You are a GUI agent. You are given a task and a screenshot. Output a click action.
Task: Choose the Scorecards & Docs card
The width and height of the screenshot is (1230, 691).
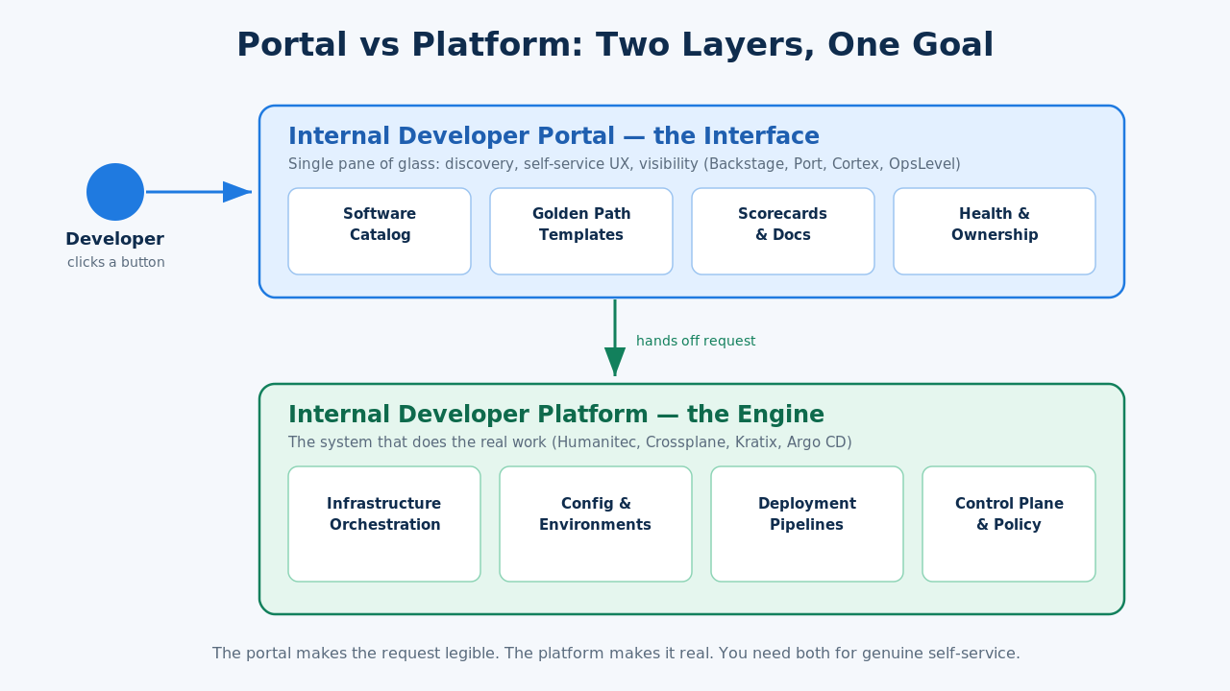click(783, 231)
